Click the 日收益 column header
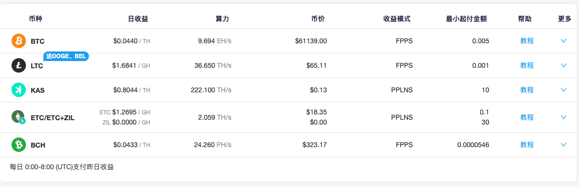 (x=138, y=19)
